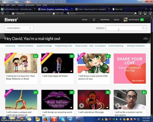The height and width of the screenshot is (122, 153).
Task: Switch to the GetRichRadio.com tab
Action: click(x=18, y=9)
